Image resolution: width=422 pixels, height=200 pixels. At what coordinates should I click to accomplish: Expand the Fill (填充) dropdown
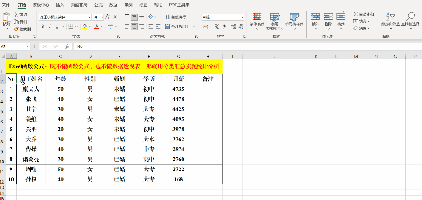click(x=369, y=21)
